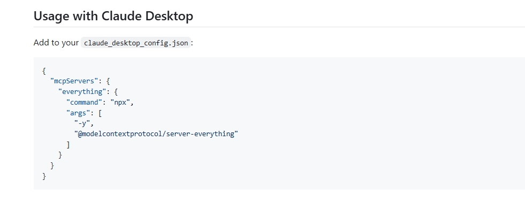Click the opening curly brace on first code line
This screenshot has width=525, height=204.
point(44,70)
